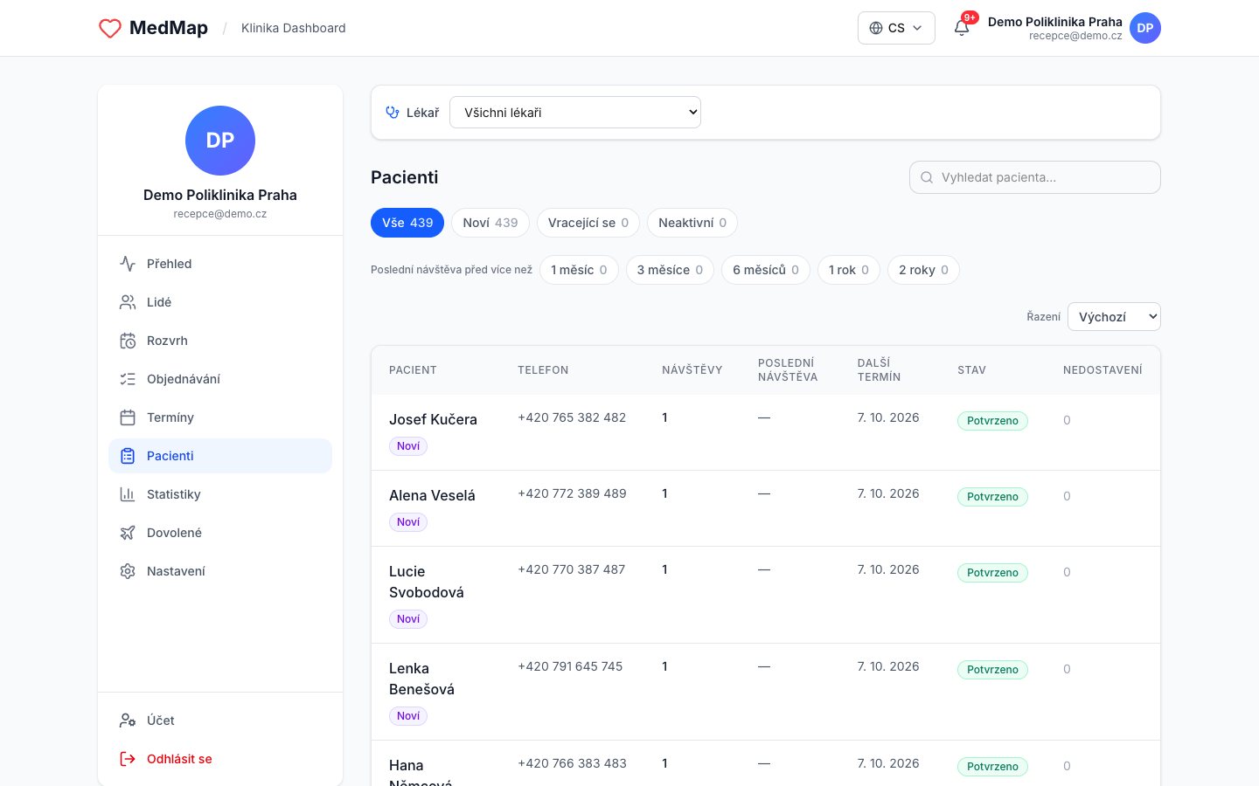Viewport: 1259px width, 786px height.
Task: Filter by 6 měsíců last visit
Action: (766, 270)
